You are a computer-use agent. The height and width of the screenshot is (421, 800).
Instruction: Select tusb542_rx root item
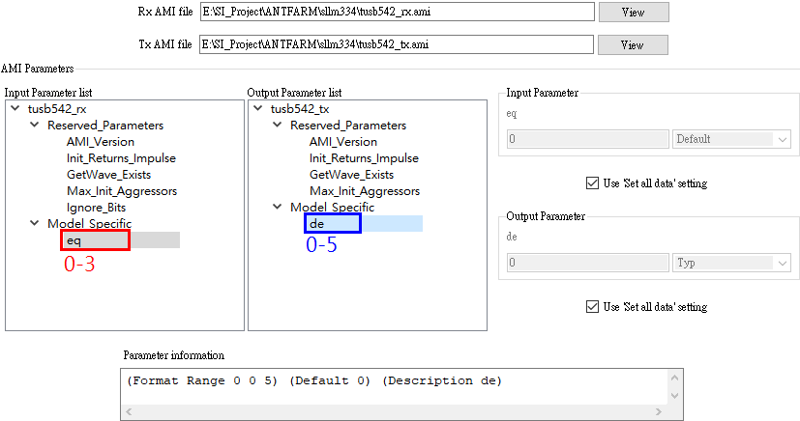coord(57,109)
